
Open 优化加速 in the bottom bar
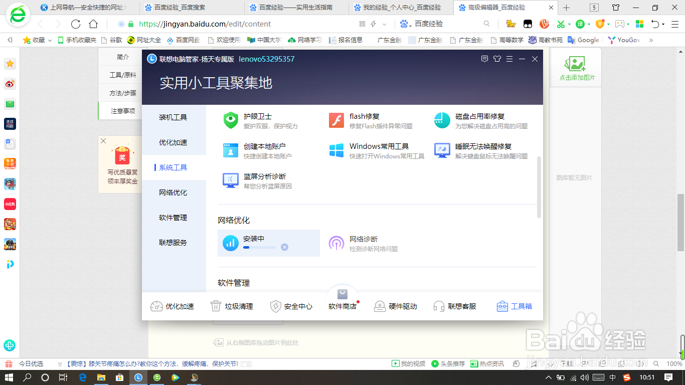172,306
